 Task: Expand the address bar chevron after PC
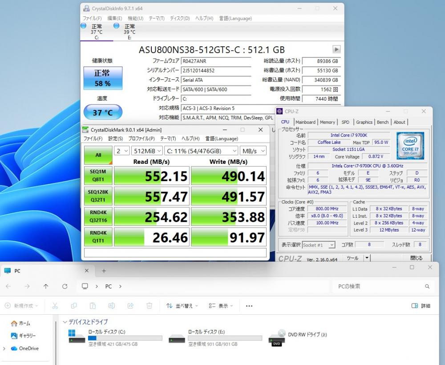tap(120, 286)
